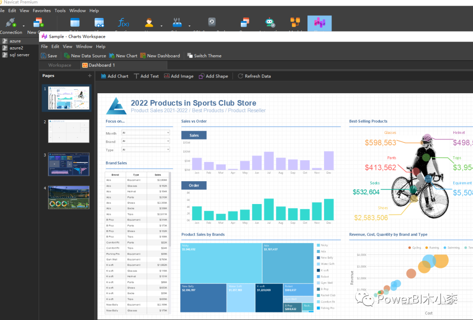The height and width of the screenshot is (320, 473).
Task: Add a new page with the plus icon
Action: pos(90,76)
